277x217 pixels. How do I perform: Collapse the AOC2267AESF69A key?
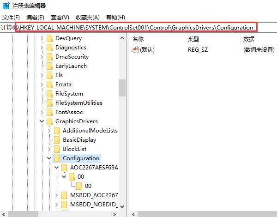coord(56,167)
